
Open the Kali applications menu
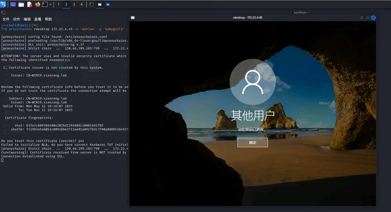tap(3, 4)
